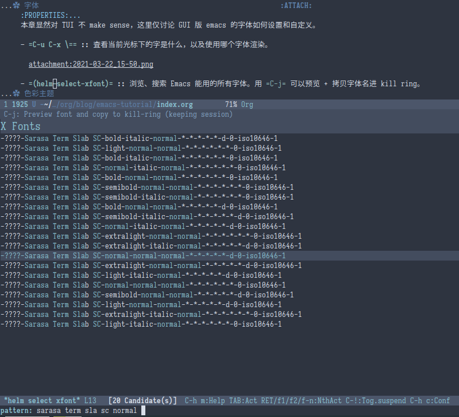Open the attachment:2021-03-22_15-50.png link
Screen dimensions: 459x417
click(91, 64)
